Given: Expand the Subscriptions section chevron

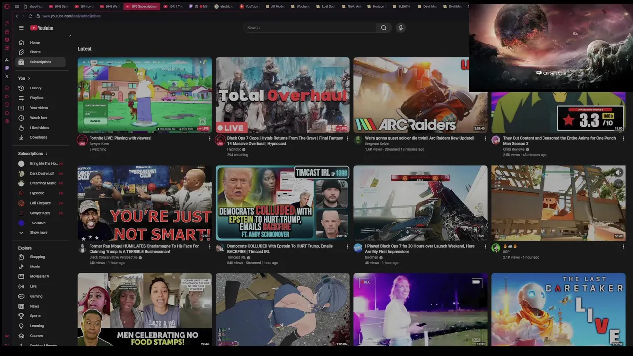Looking at the screenshot, I should 47,154.
